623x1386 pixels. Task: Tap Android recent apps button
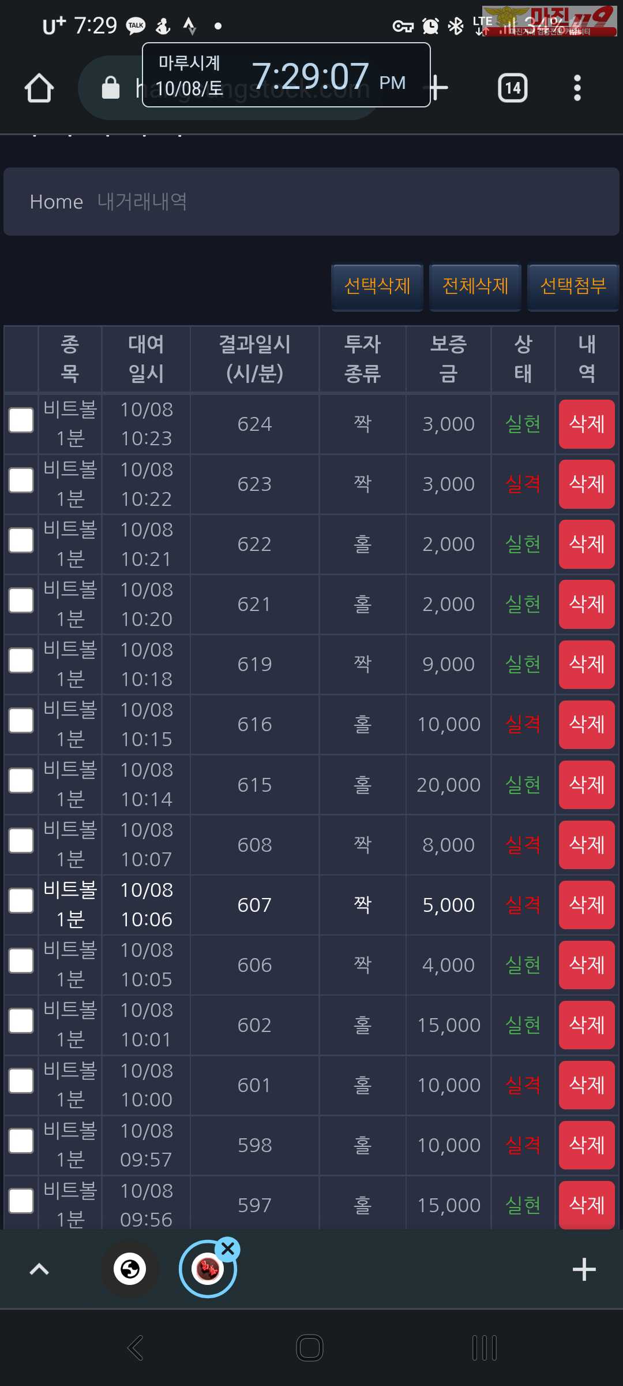point(485,1348)
